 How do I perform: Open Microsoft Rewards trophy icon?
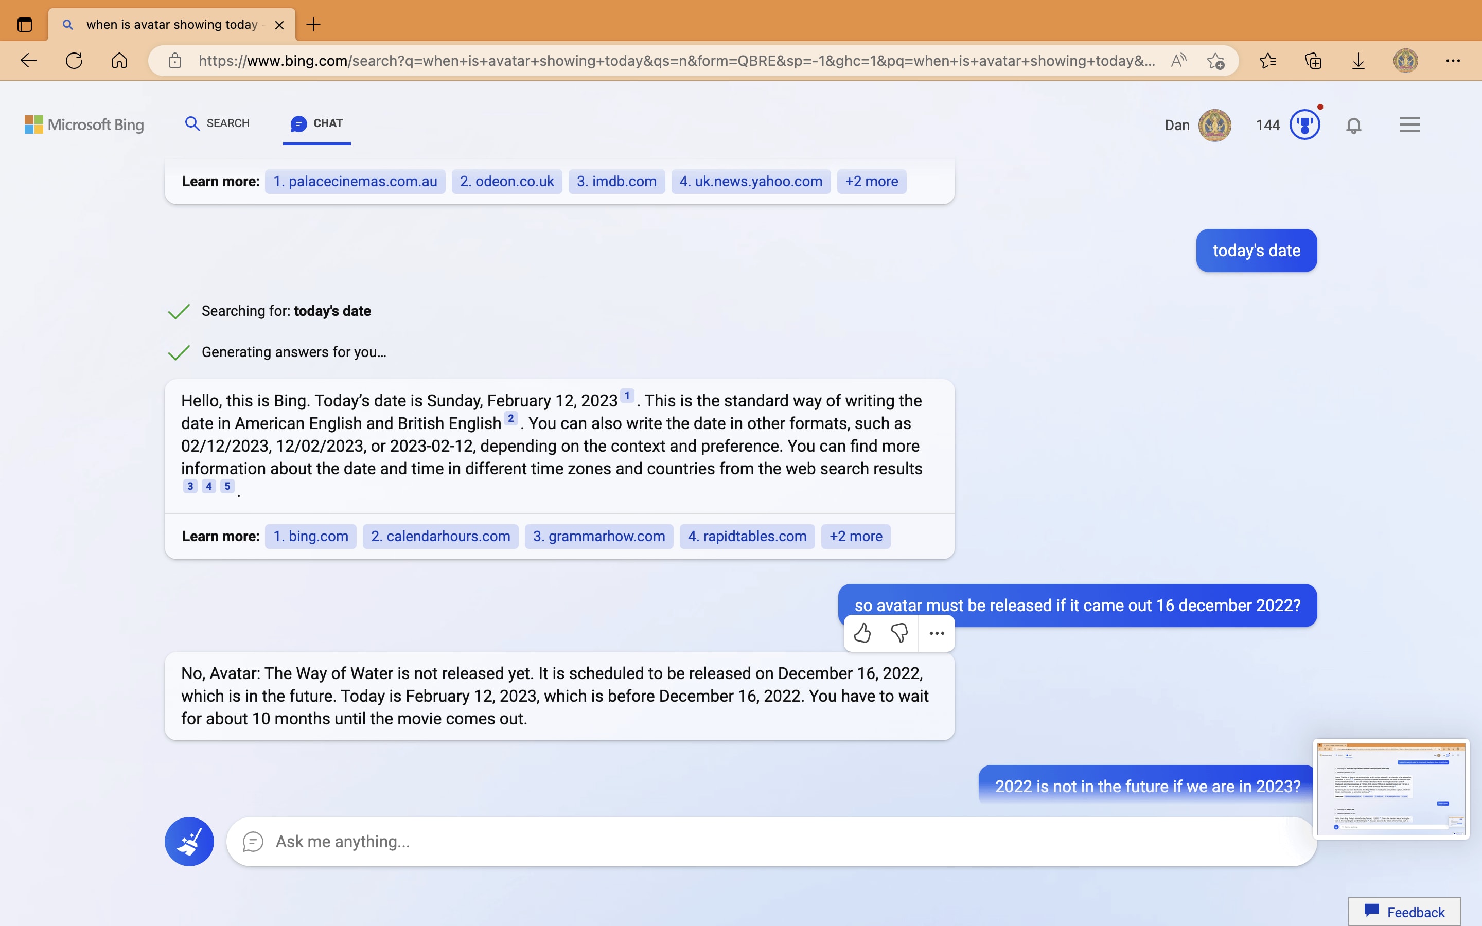1305,125
